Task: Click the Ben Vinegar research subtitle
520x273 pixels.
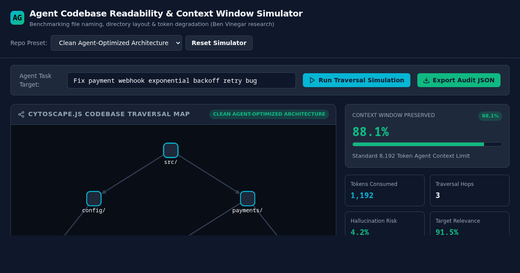Action: click(152, 24)
